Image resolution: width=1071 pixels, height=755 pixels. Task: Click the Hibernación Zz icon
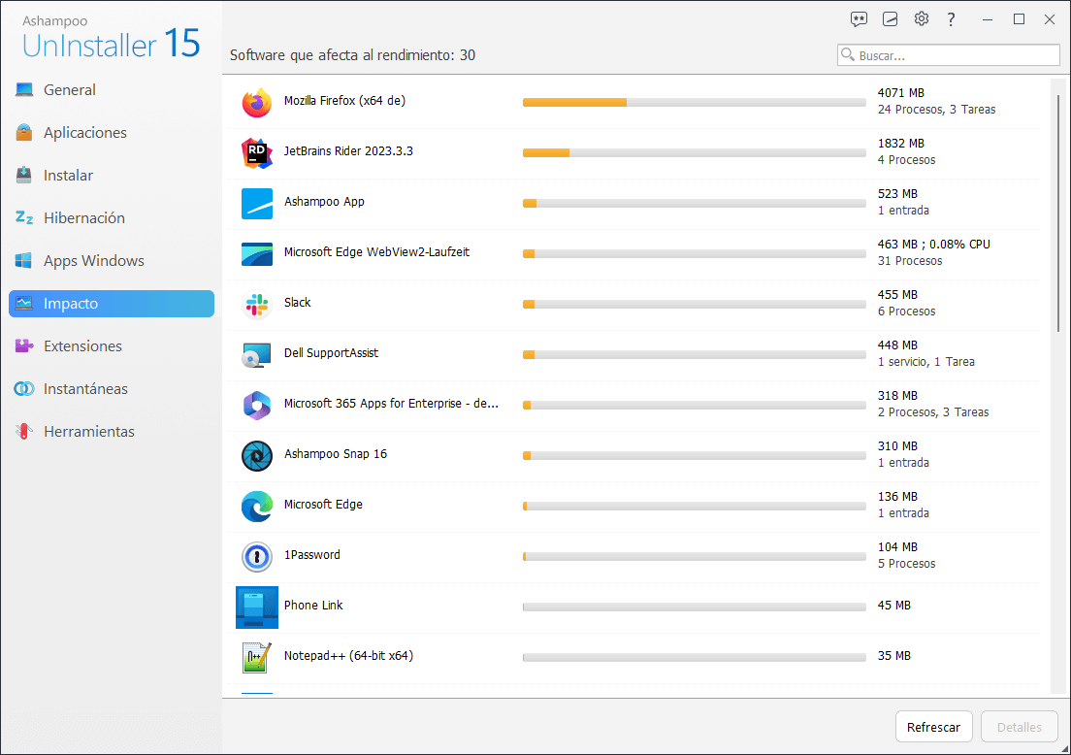pyautogui.click(x=24, y=218)
